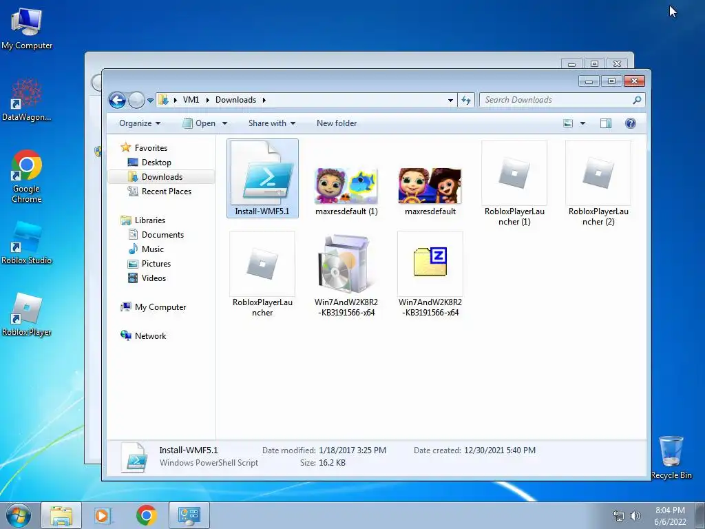Select Roblox Studio desktop shortcut

point(27,243)
